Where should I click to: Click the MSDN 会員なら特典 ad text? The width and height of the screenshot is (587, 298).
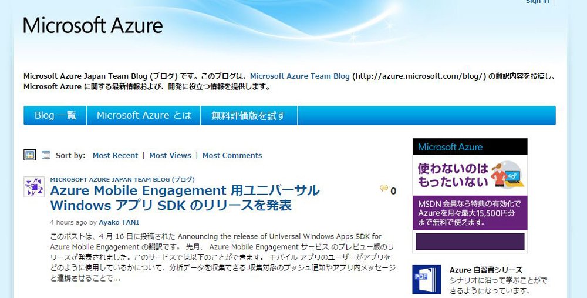pyautogui.click(x=470, y=213)
